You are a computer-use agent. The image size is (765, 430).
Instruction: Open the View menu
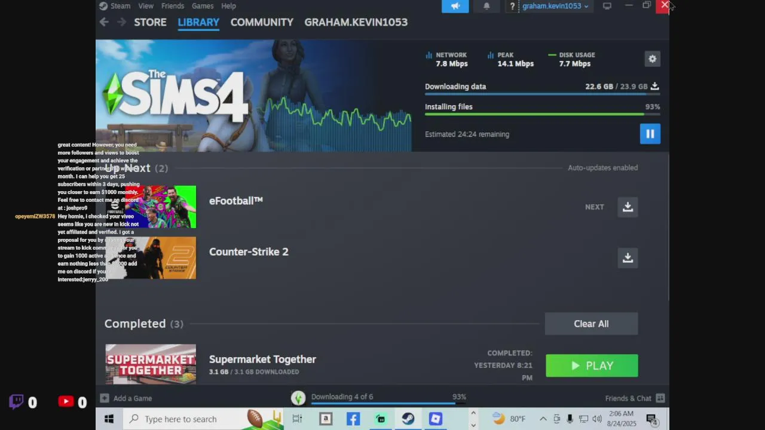click(146, 6)
